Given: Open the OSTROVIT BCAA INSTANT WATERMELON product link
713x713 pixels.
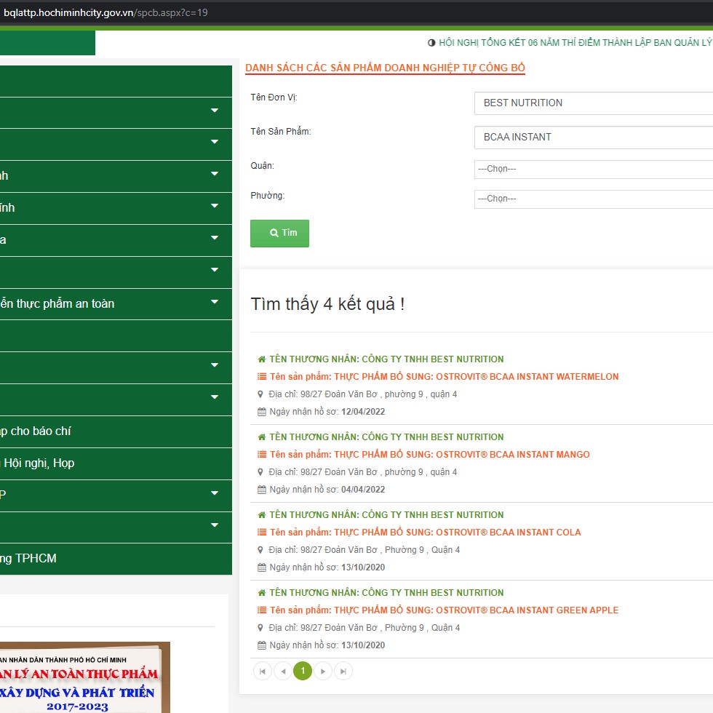Looking at the screenshot, I should (445, 377).
